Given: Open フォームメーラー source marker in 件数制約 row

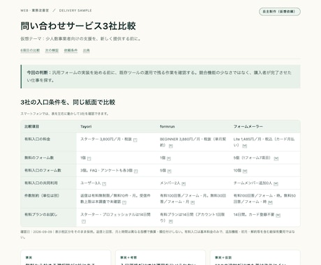Looking at the screenshot, I should click(270, 202).
